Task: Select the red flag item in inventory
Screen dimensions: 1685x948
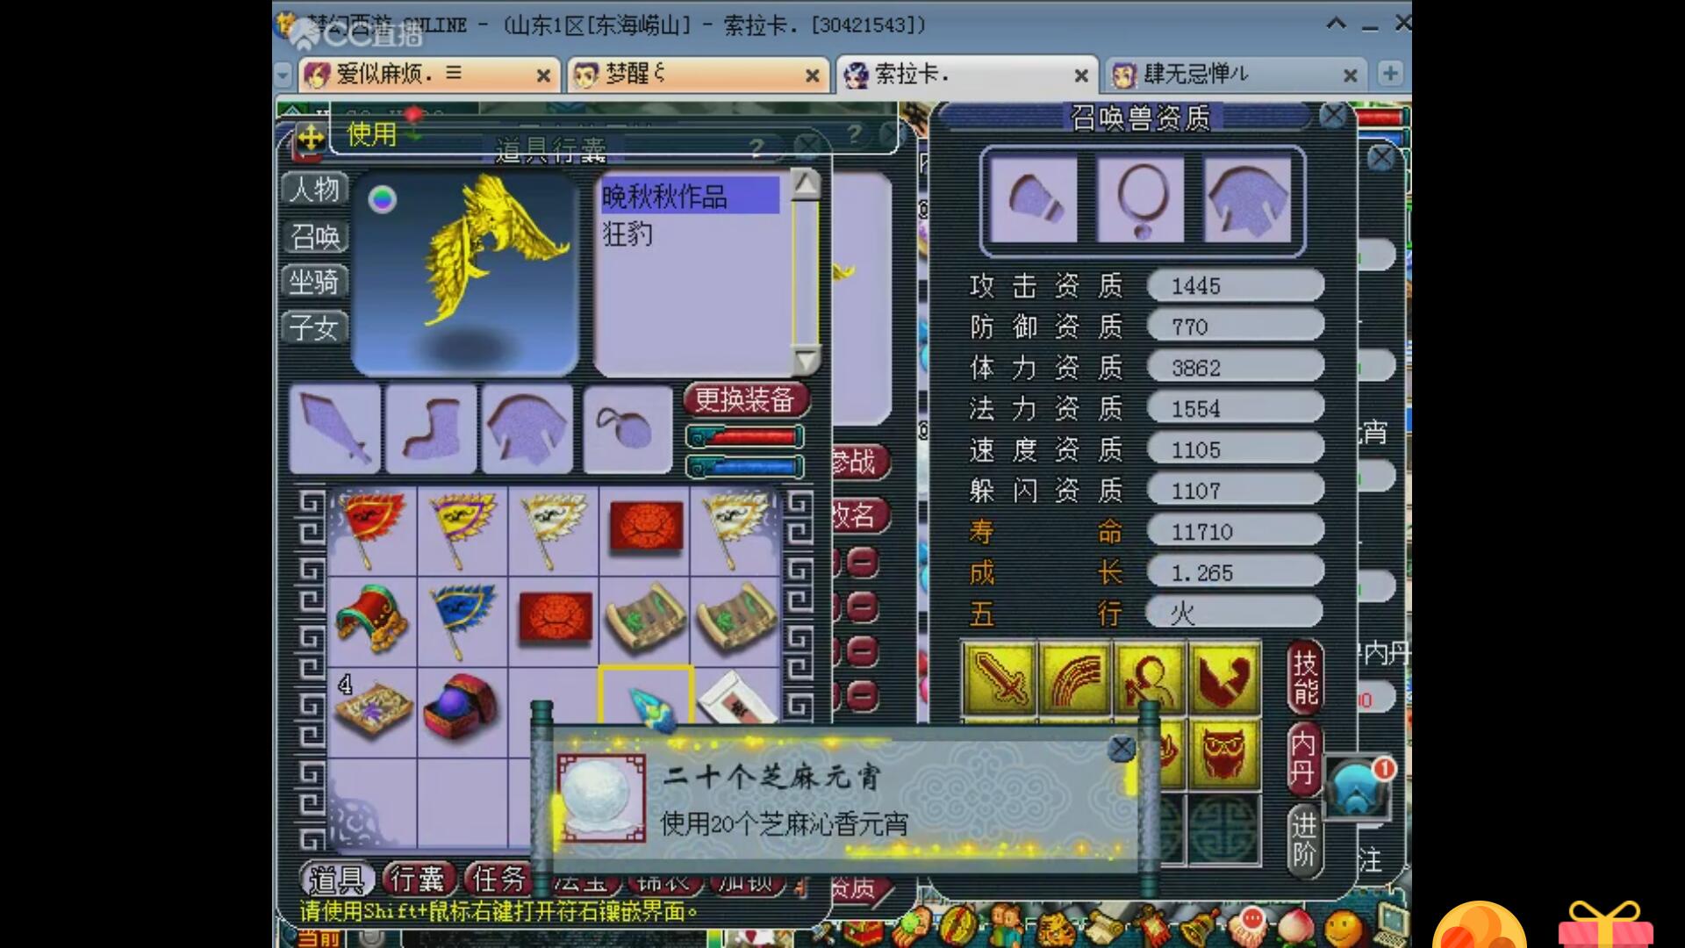Action: click(x=372, y=529)
